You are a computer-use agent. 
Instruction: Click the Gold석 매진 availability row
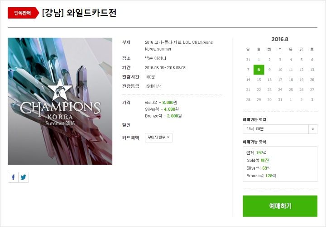point(258,161)
